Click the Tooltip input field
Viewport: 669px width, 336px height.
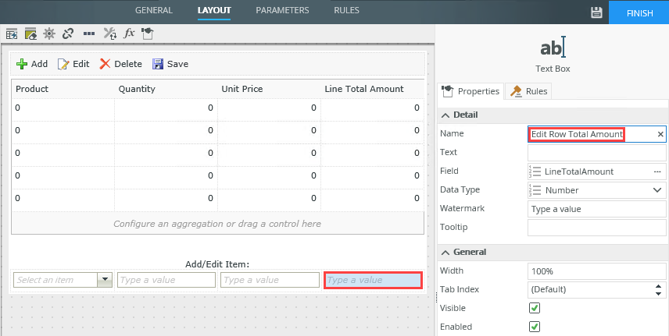[596, 228]
